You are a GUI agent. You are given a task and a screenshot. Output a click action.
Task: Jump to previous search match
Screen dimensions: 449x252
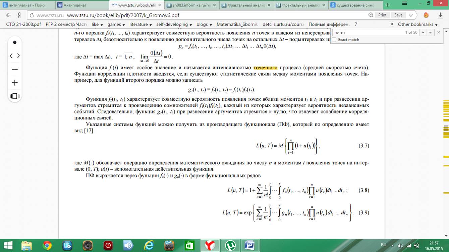[x=423, y=32]
